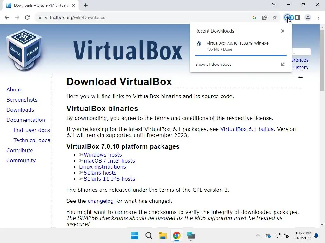Open Downloads in the sidebar
This screenshot has width=325, height=243.
pos(20,110)
